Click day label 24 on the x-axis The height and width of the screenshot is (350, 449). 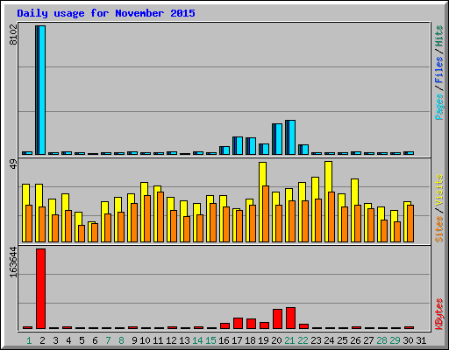click(329, 340)
